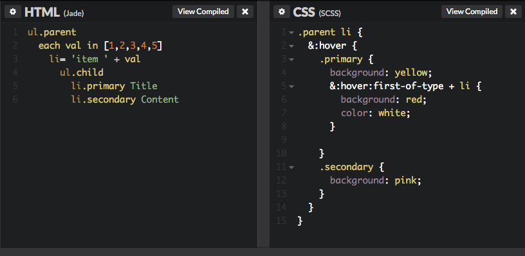Collapse the .parent li rule fold arrow
525x256 pixels.
coord(291,33)
